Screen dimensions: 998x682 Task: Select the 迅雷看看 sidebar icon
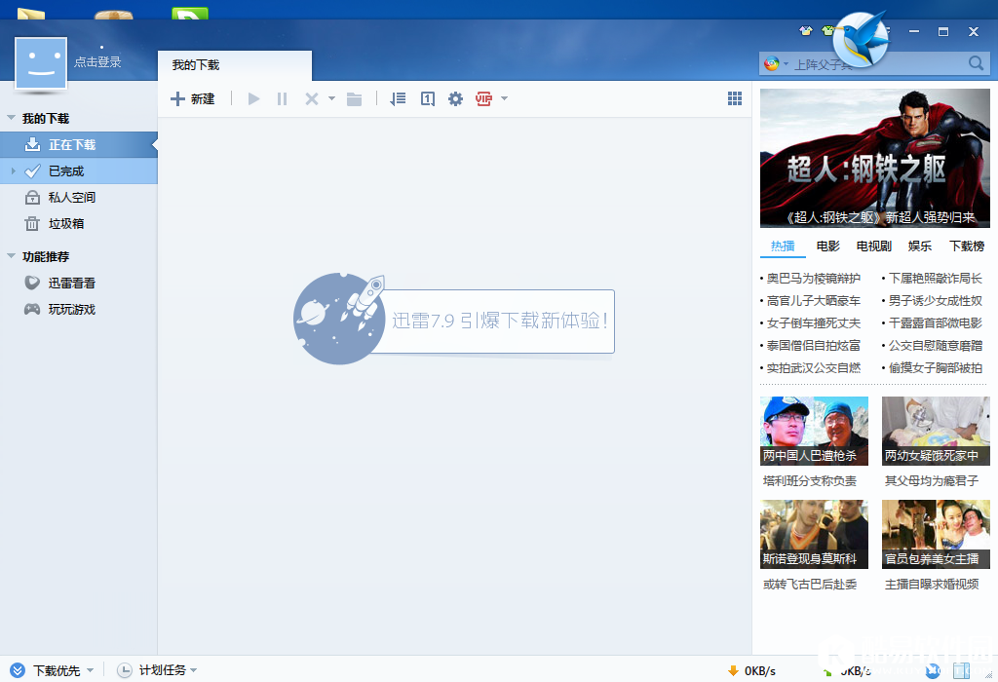[x=30, y=282]
